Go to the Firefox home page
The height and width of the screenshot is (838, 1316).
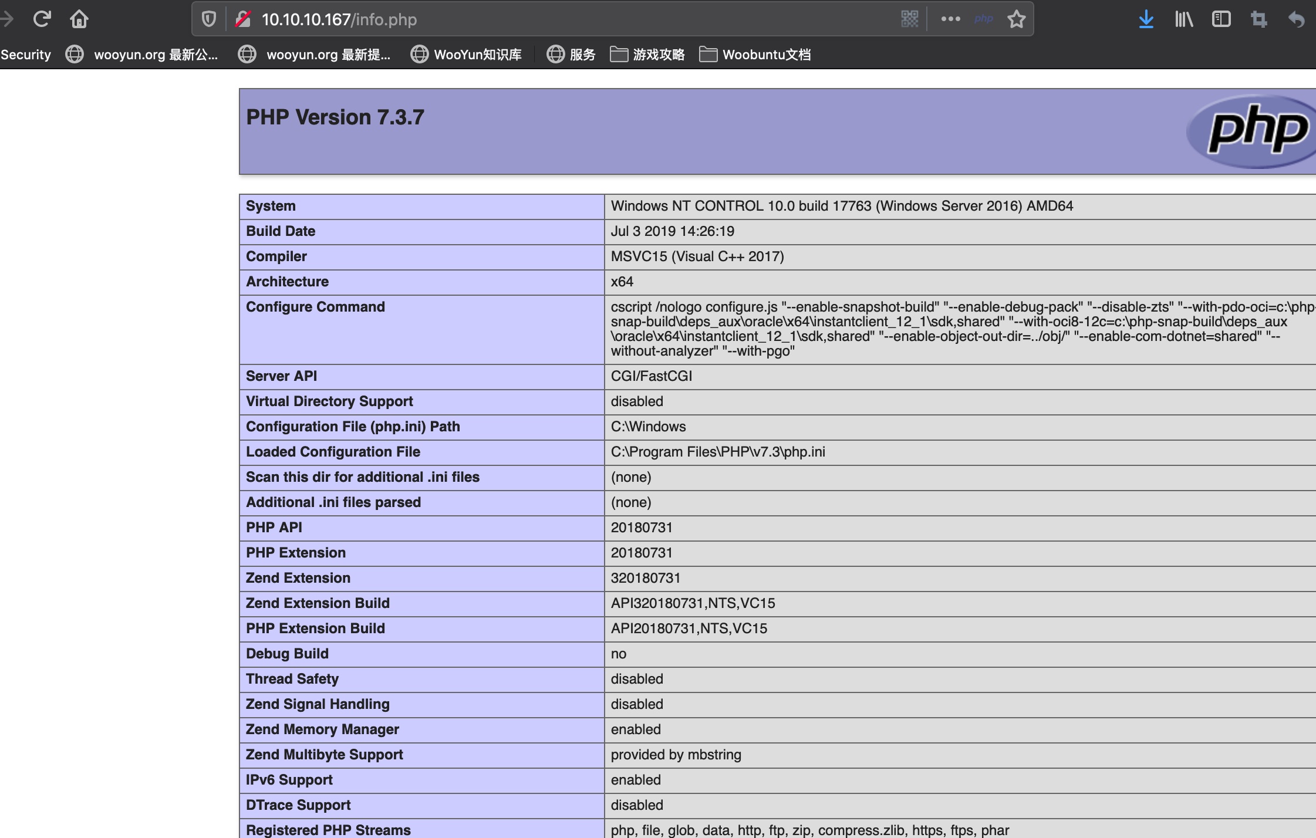click(x=79, y=19)
